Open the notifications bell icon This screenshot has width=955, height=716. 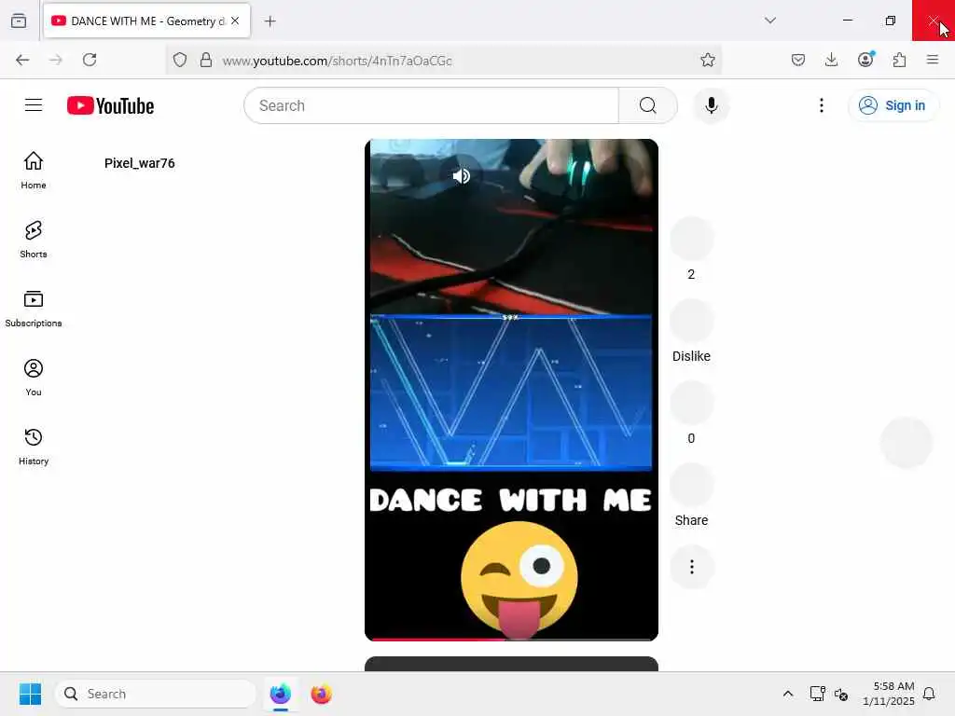pyautogui.click(x=929, y=694)
